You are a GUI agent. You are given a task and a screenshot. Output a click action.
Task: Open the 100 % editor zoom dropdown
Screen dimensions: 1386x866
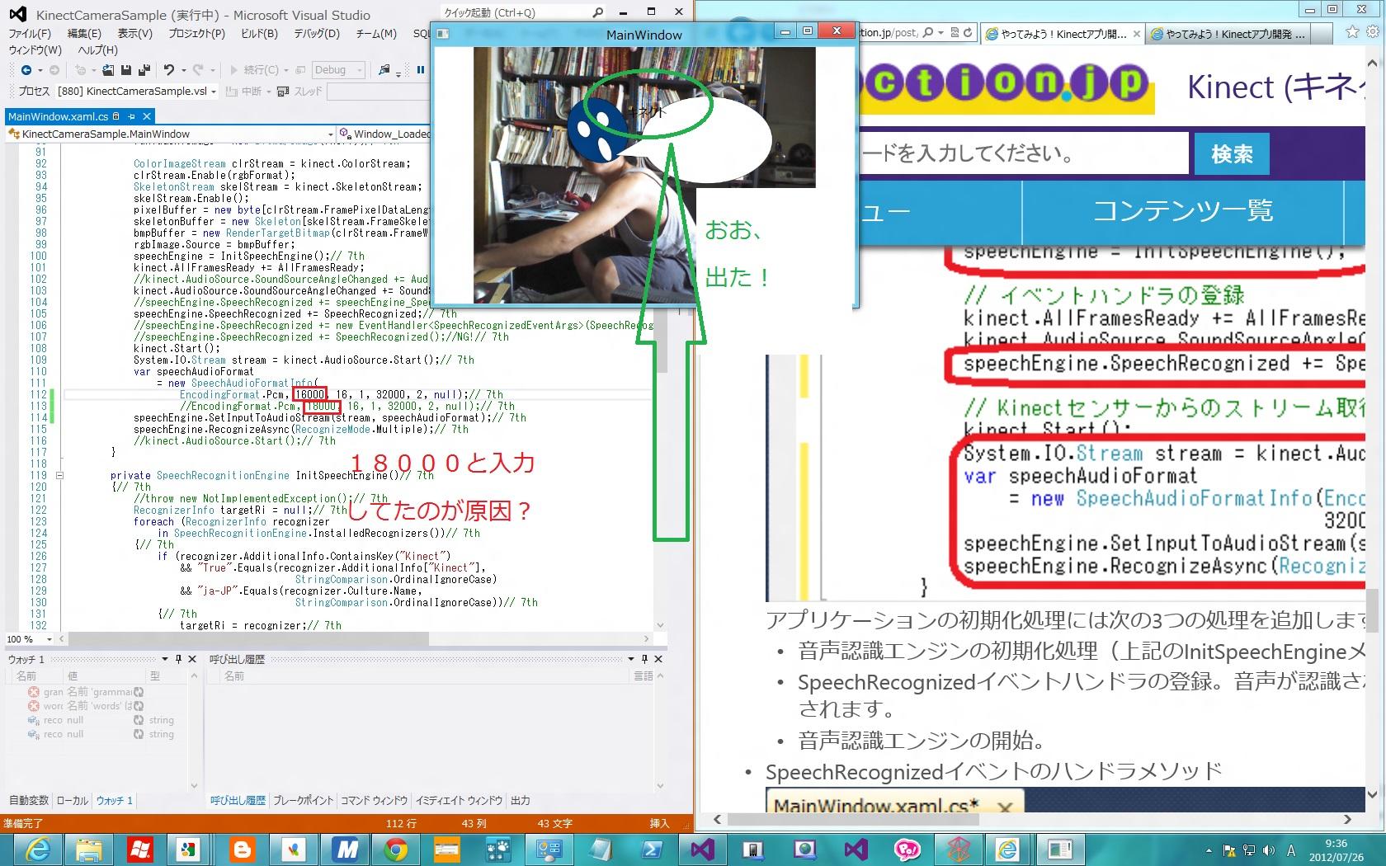pyautogui.click(x=49, y=639)
